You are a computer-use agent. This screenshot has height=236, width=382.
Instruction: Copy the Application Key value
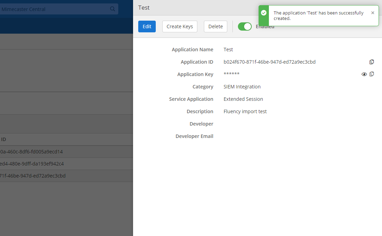(x=372, y=74)
